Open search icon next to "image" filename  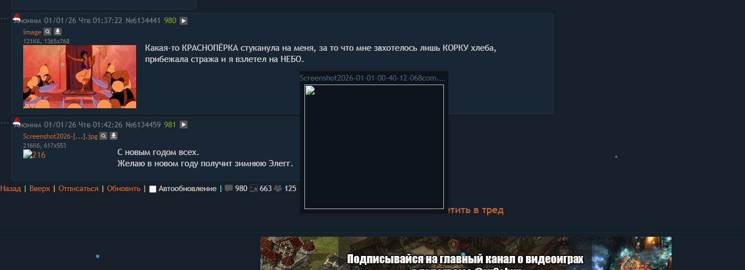[x=47, y=32]
